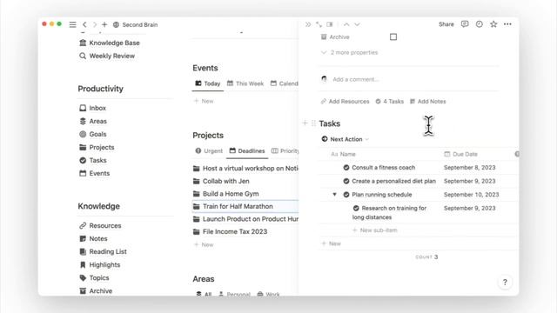The width and height of the screenshot is (557, 313).
Task: Open Weekly Review in sidebar
Action: [x=107, y=56]
